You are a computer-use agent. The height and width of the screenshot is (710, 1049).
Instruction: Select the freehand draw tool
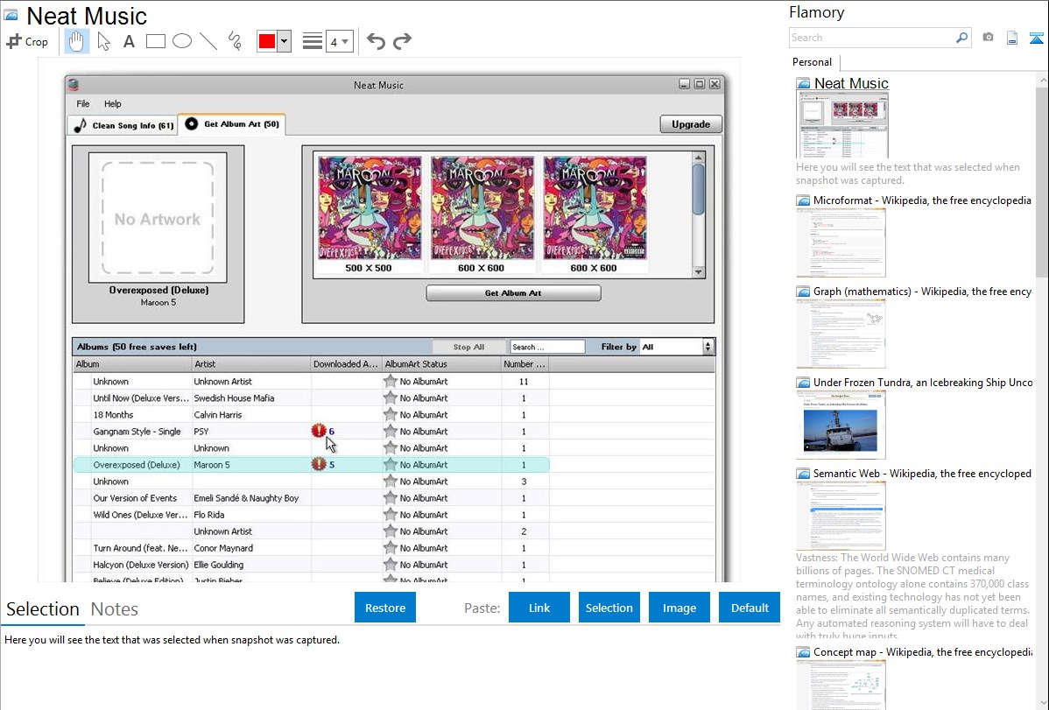(x=235, y=41)
